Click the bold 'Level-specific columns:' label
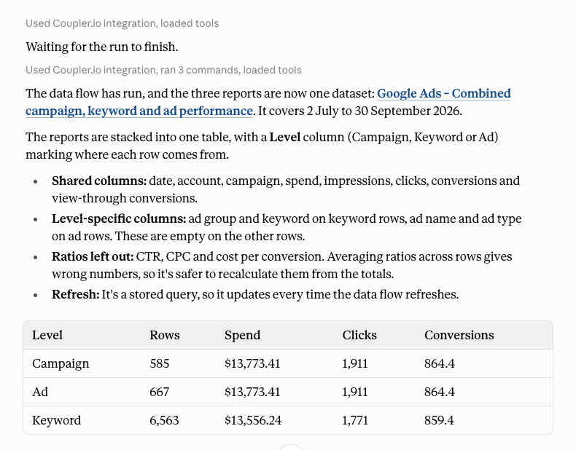Viewport: 576px width, 450px height. [x=119, y=219]
